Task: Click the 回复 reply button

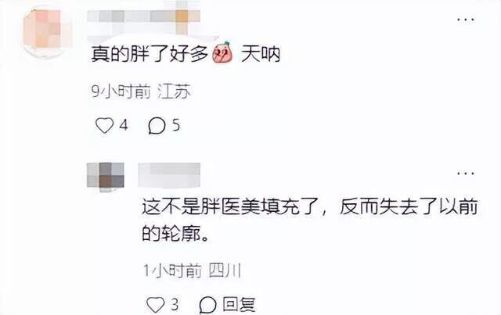Action: [x=239, y=305]
